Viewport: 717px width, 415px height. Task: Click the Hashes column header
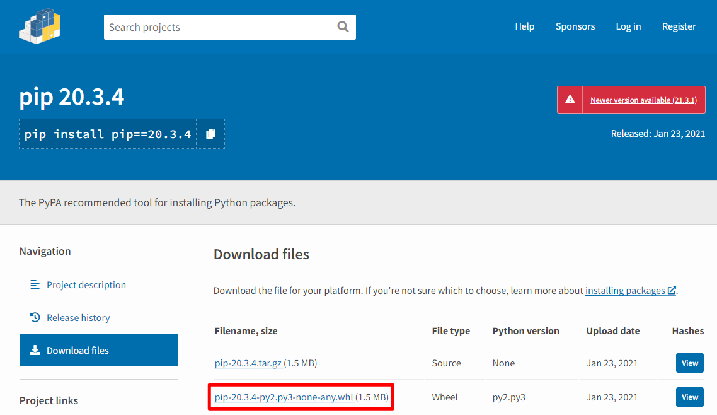[688, 331]
